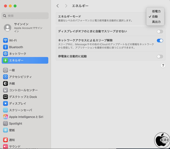Click the 通知 bell icon
The height and width of the screenshot is (149, 170).
(5, 140)
